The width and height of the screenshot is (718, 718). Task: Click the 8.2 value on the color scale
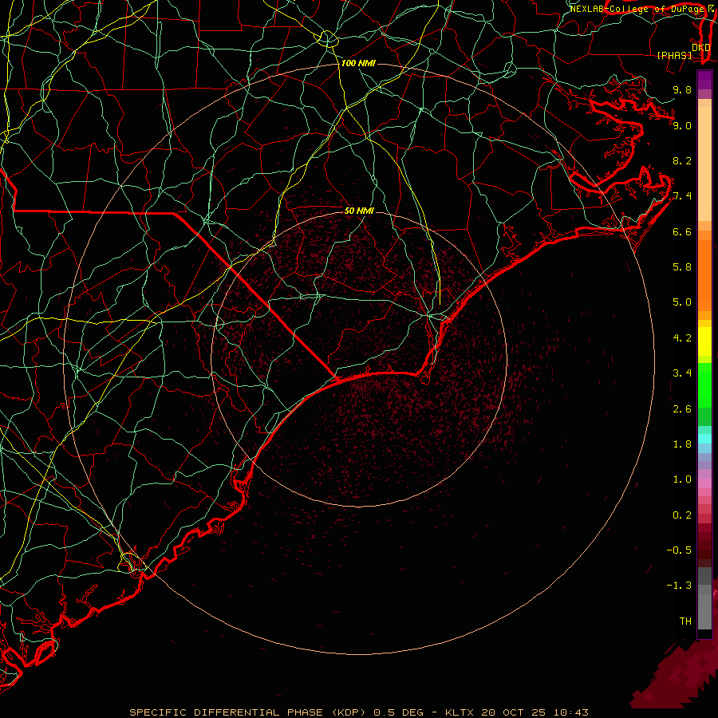[682, 160]
